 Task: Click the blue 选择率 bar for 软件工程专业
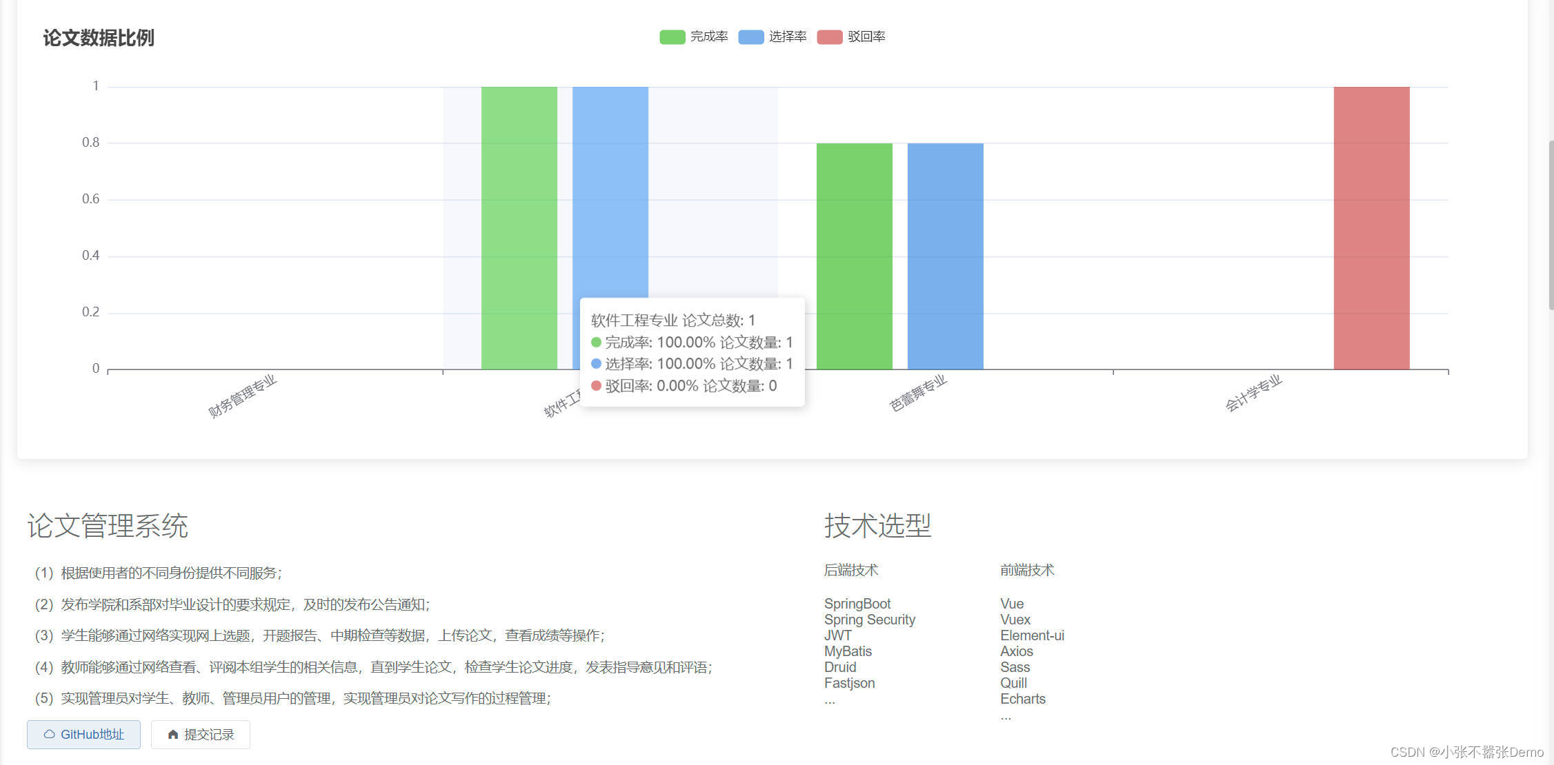[610, 193]
